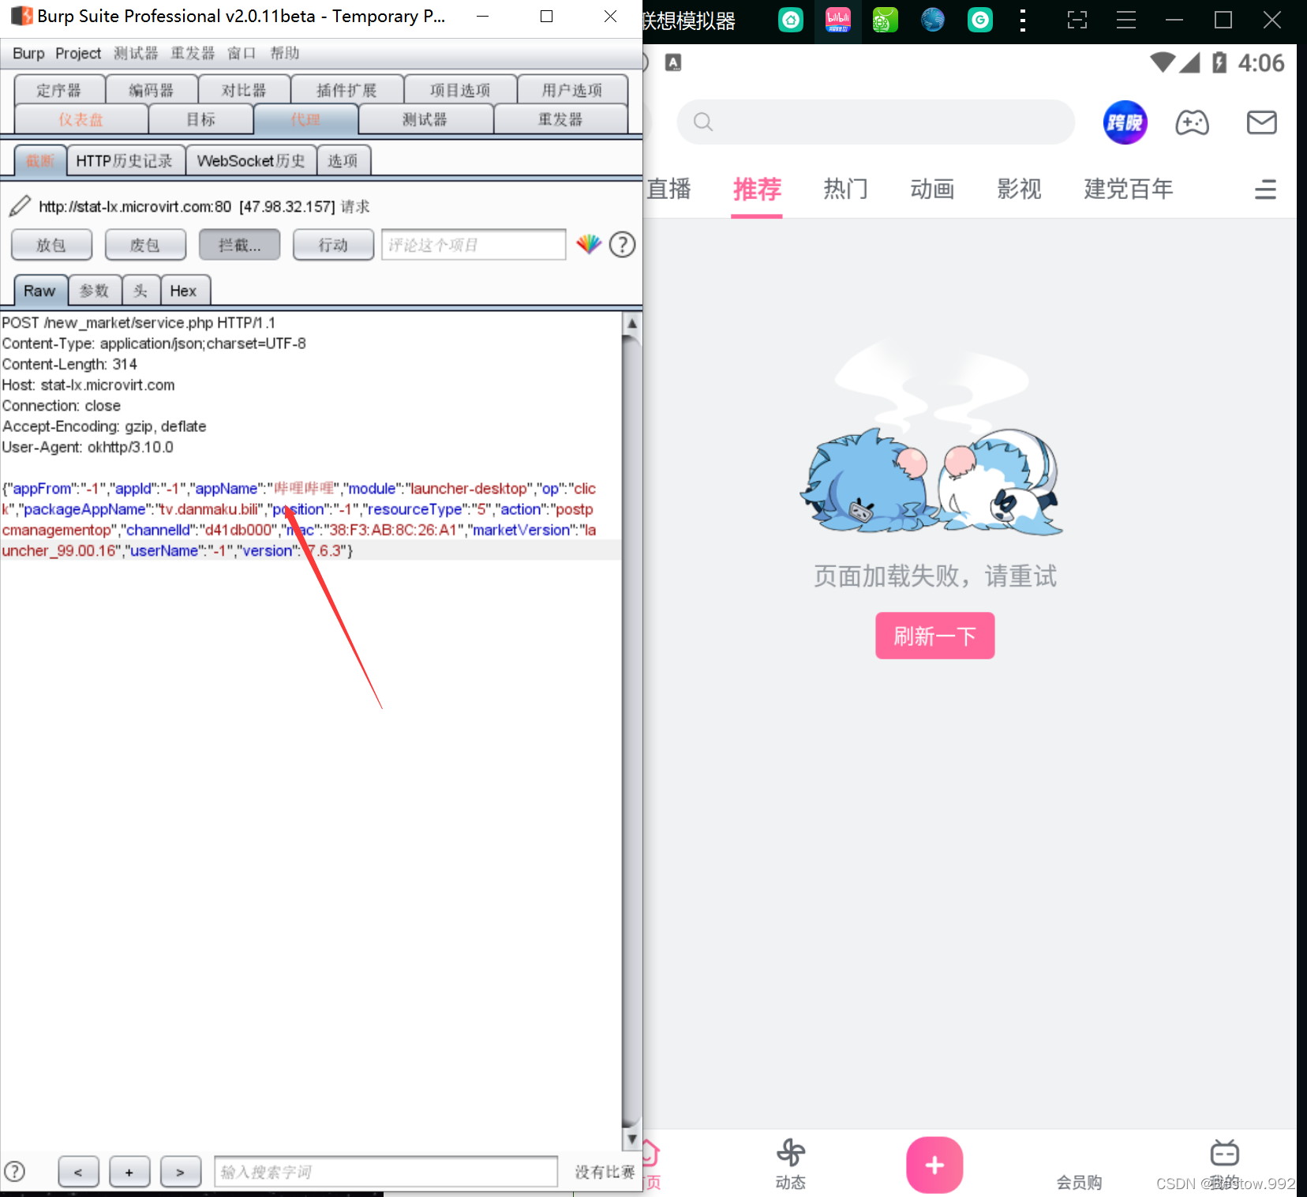Click the keyboard input 'A' status icon
This screenshot has width=1307, height=1197.
coord(672,62)
